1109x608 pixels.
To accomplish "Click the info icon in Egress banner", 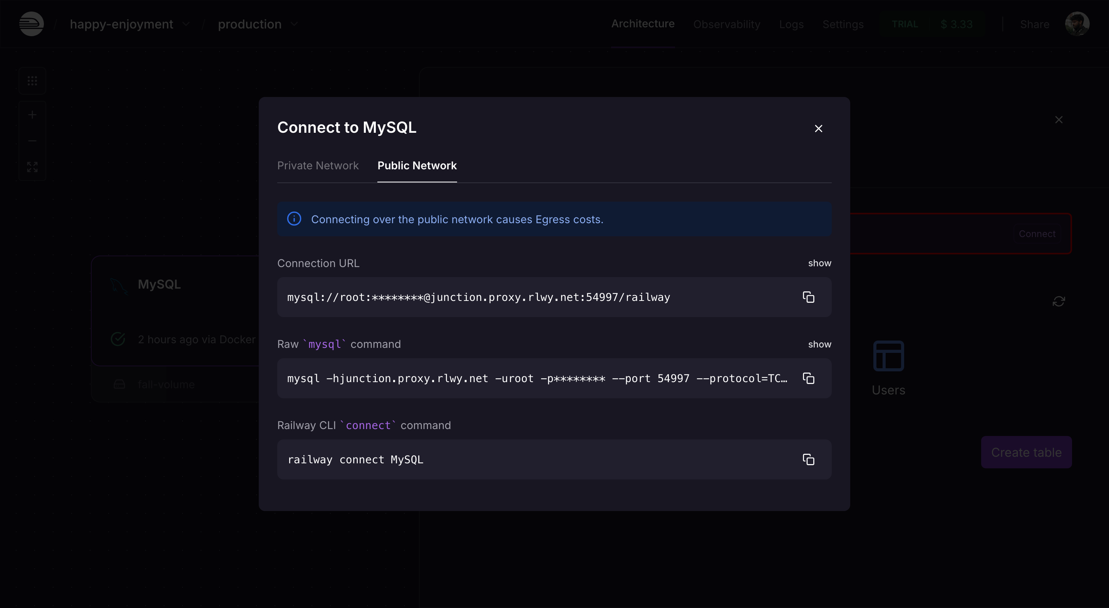I will (294, 219).
